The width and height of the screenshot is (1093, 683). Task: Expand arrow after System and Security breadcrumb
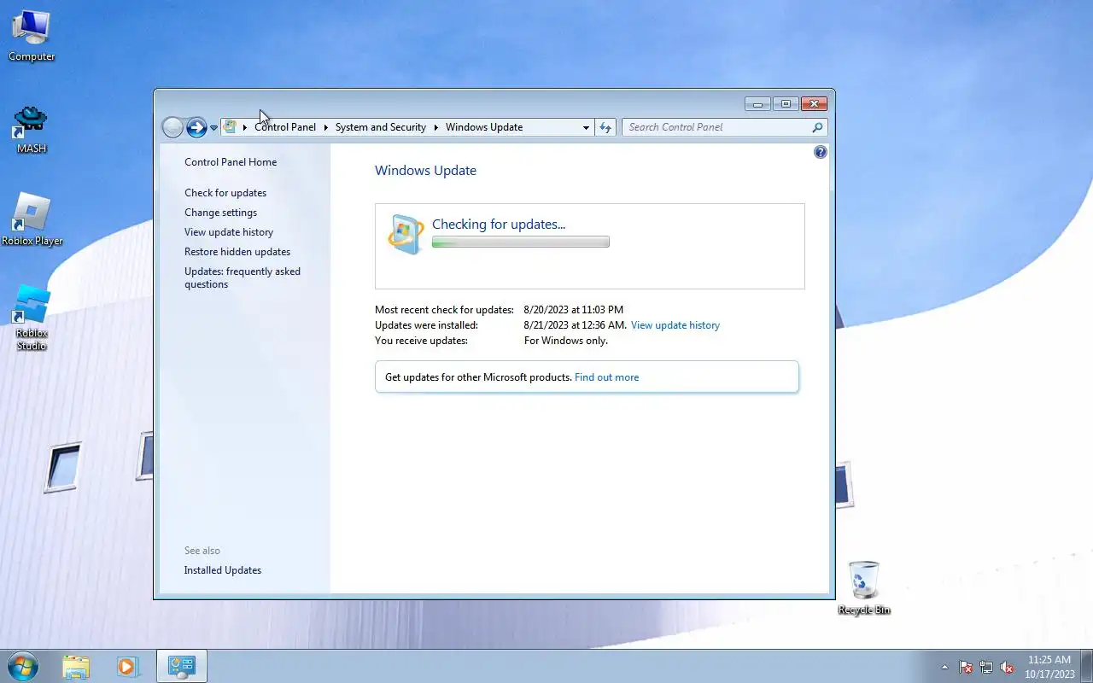(435, 127)
